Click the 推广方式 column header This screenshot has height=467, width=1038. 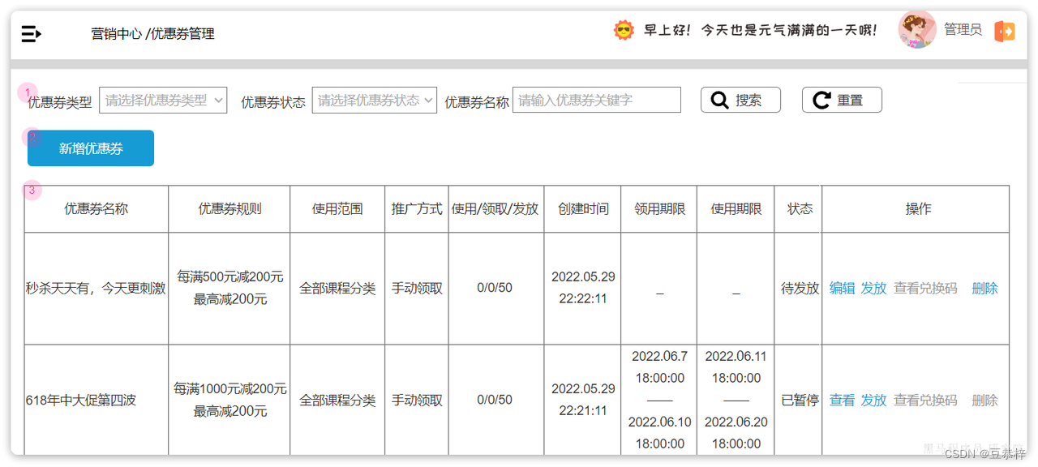tap(417, 209)
